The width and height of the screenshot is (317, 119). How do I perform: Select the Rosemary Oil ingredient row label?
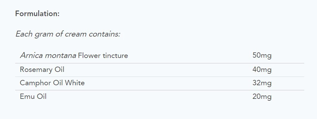point(42,70)
